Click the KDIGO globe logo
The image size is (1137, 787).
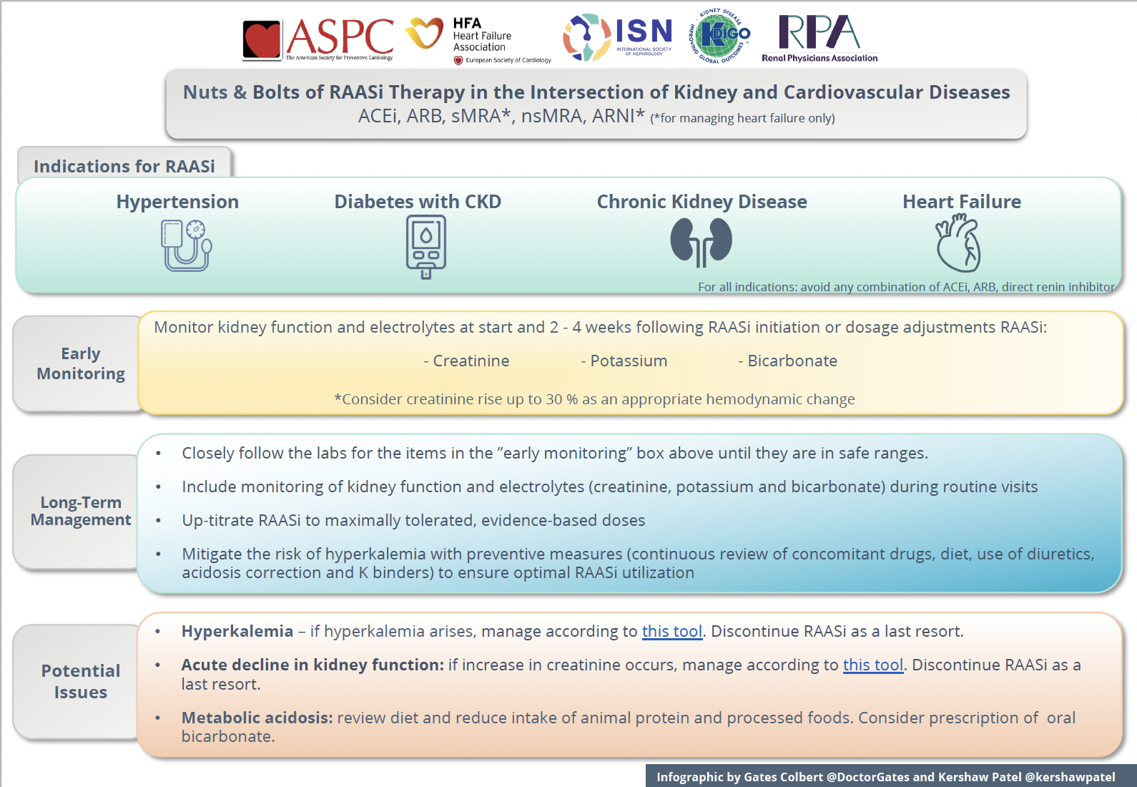click(x=720, y=36)
